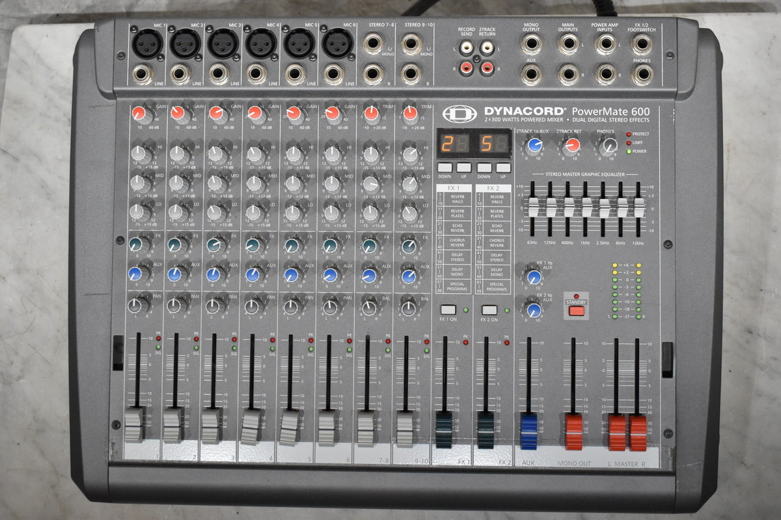Click the 63Hz graphic equalizer slider
Viewport: 781px width, 520px height.
pos(533,207)
